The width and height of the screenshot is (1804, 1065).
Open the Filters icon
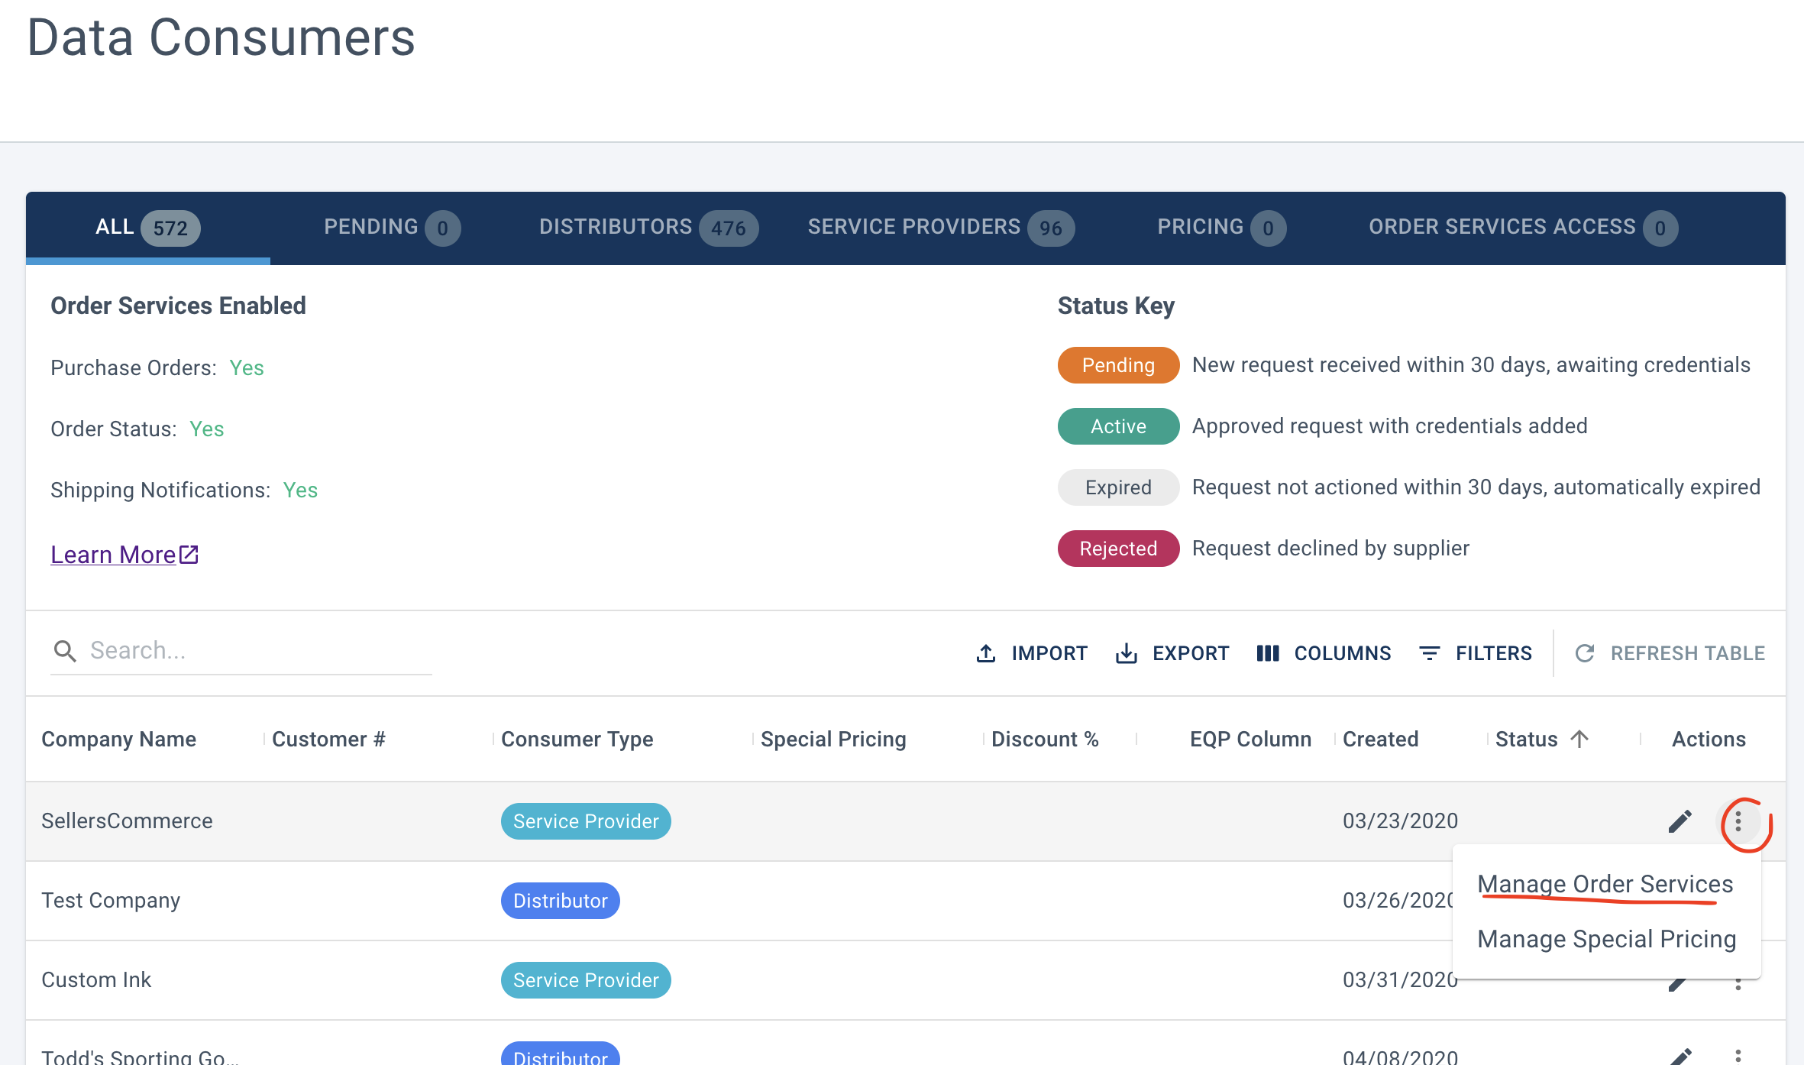pyautogui.click(x=1430, y=653)
